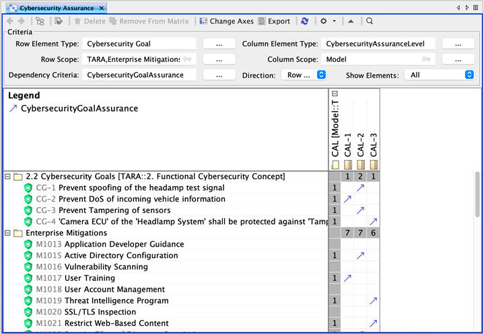Click the CAL-2 column header
The width and height of the screenshot is (484, 334).
360,151
